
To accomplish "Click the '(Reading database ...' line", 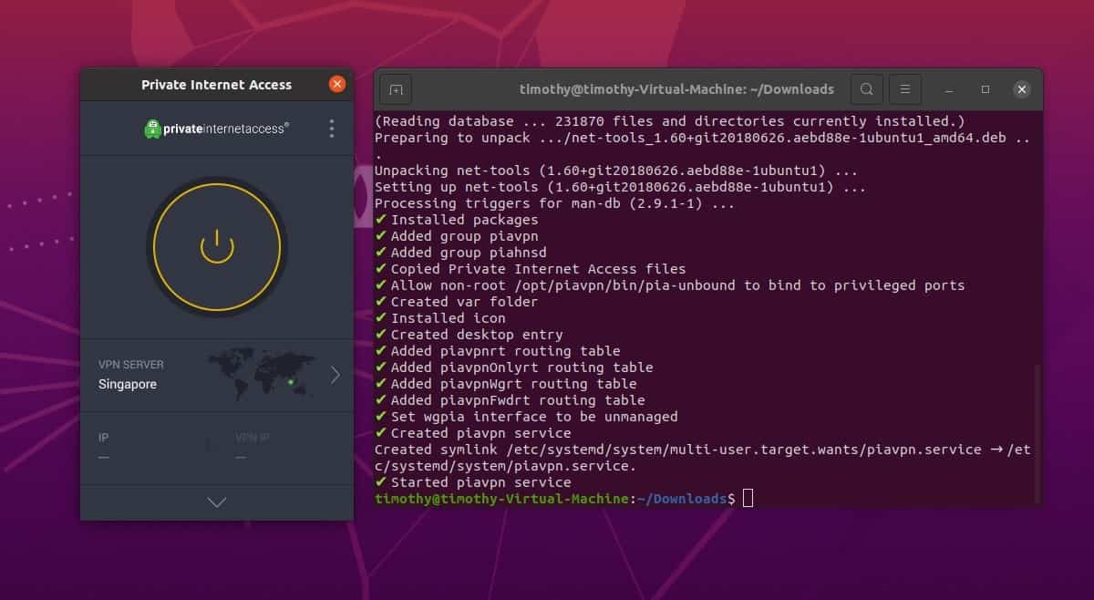I will coord(670,120).
